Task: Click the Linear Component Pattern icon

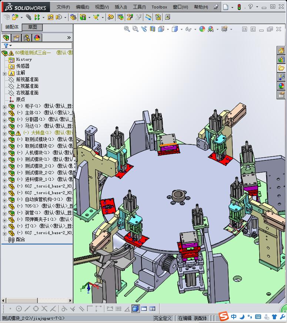Action: pyautogui.click(x=37, y=17)
